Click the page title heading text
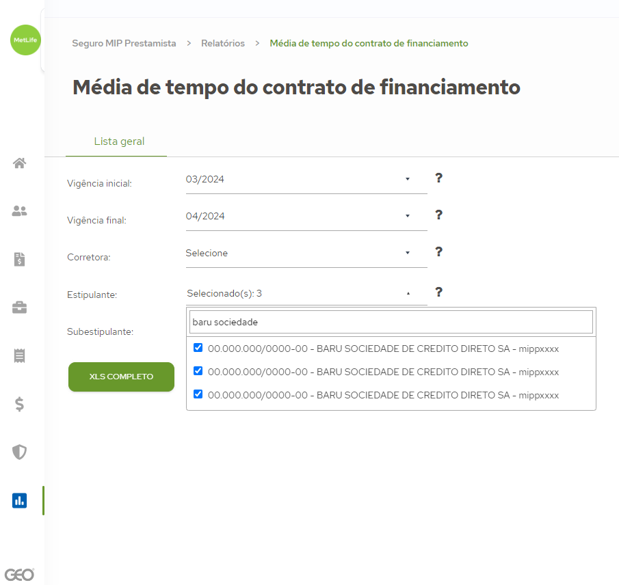Screen dimensions: 619x585 click(x=296, y=87)
